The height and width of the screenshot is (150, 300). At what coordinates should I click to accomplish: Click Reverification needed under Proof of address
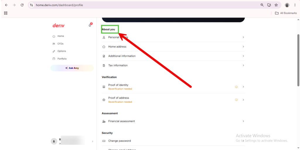point(120,102)
